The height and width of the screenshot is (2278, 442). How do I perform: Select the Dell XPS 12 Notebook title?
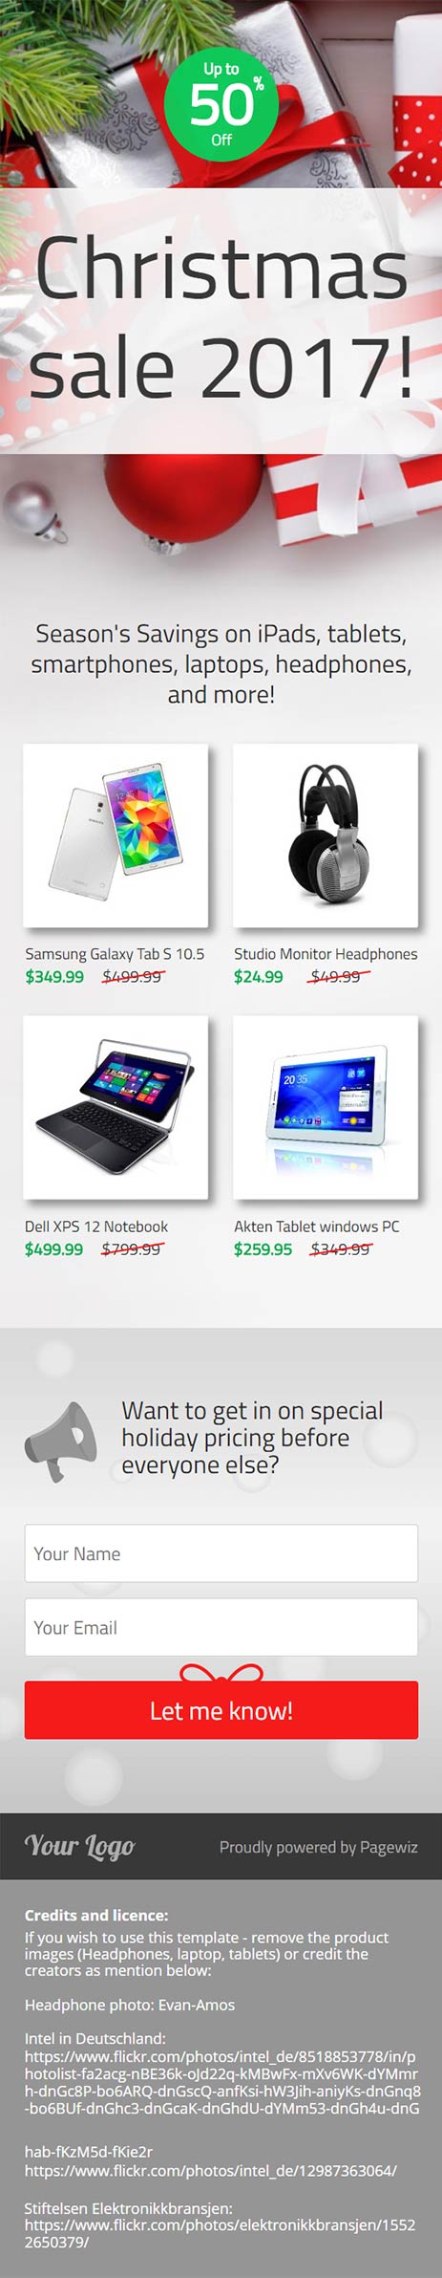click(96, 1226)
